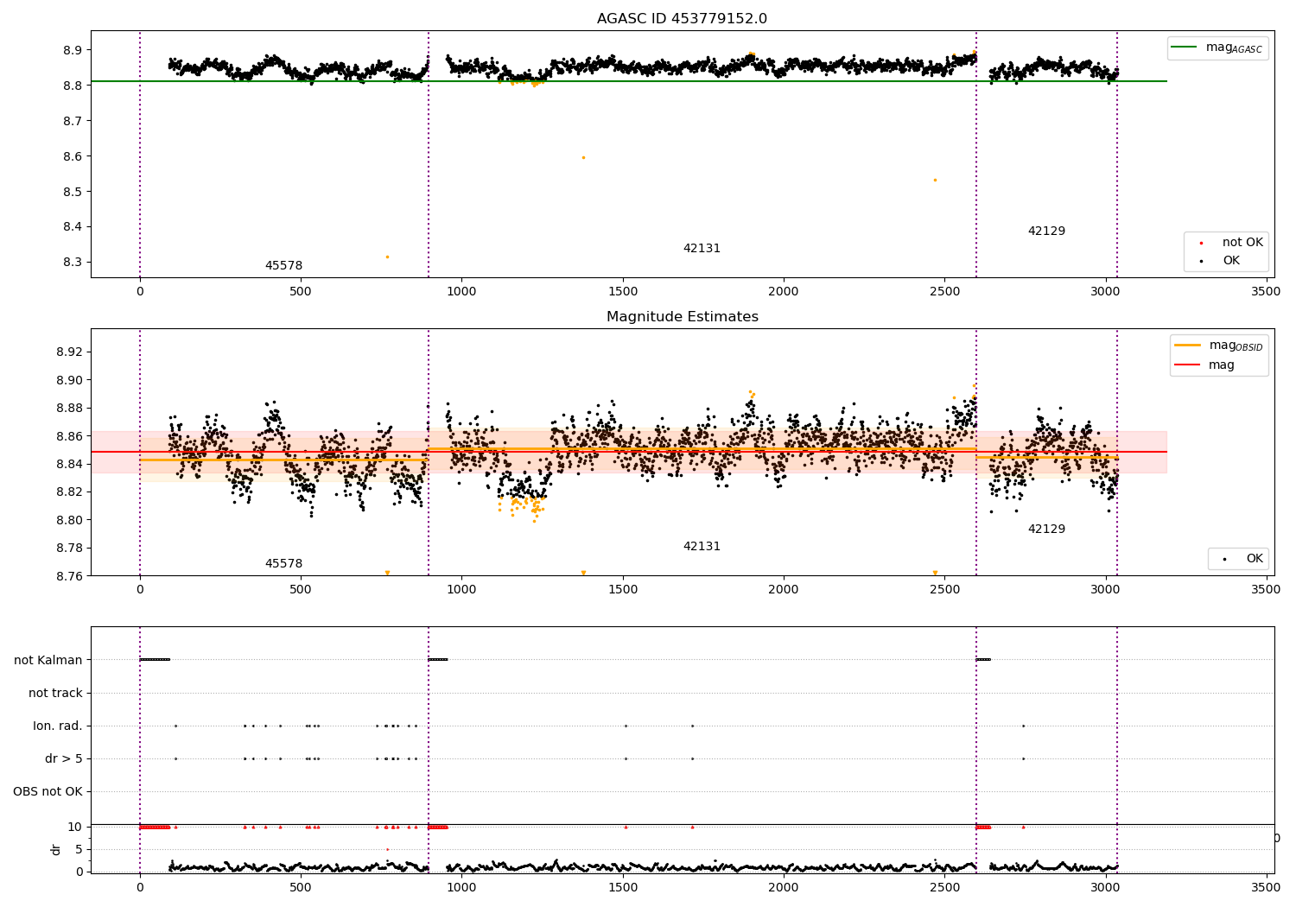Click the 'not Kalman' row label
Image resolution: width=1296 pixels, height=907 pixels.
48,660
